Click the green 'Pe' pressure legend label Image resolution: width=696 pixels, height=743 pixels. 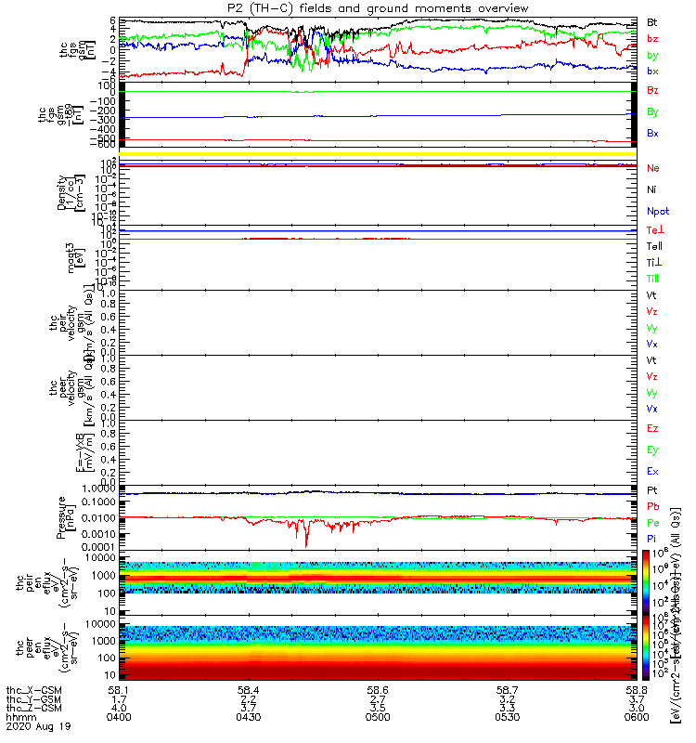(653, 523)
